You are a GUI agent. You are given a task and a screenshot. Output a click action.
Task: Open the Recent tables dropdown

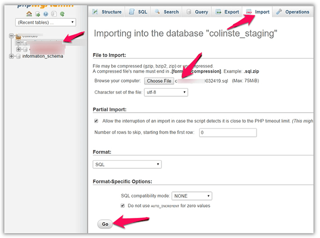(46, 22)
